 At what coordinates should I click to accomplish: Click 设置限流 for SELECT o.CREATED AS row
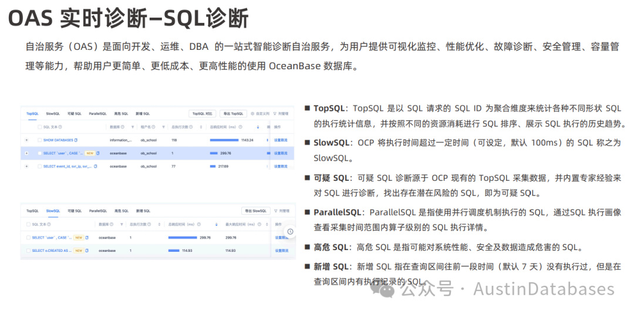(282, 251)
